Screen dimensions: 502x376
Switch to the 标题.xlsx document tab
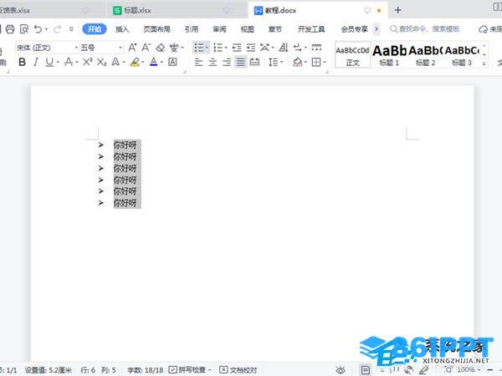coord(138,10)
